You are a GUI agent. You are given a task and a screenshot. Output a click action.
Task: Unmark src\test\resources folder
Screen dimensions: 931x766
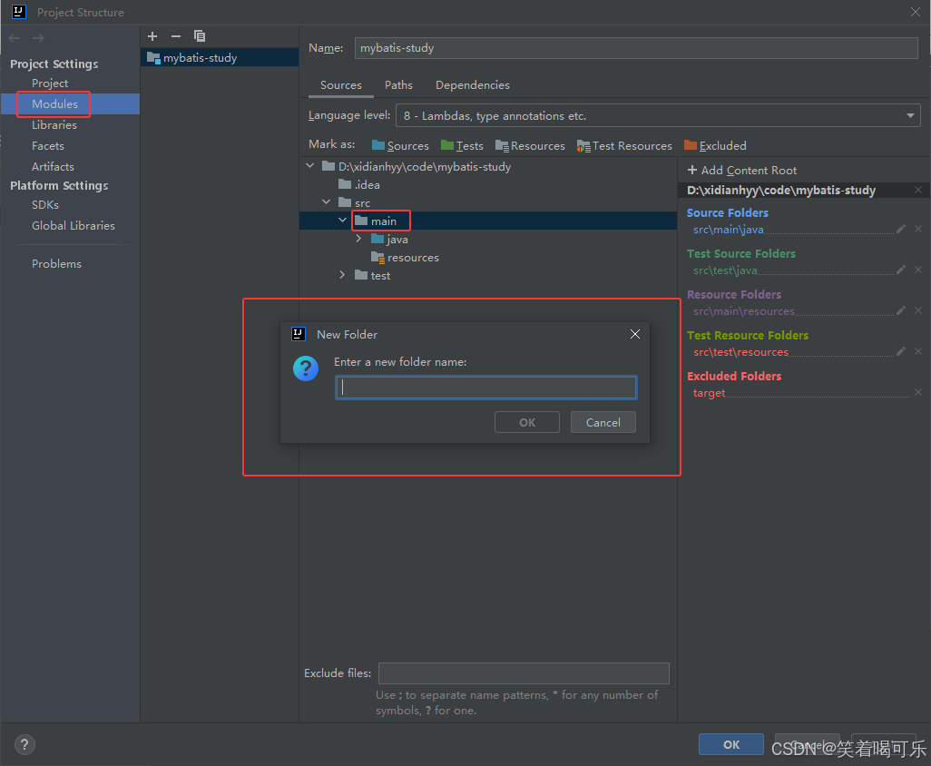tap(918, 351)
